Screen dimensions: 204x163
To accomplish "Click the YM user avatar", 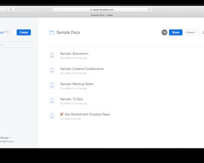I will (164, 32).
